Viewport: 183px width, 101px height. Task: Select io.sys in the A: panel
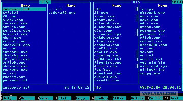(x=147, y=9)
